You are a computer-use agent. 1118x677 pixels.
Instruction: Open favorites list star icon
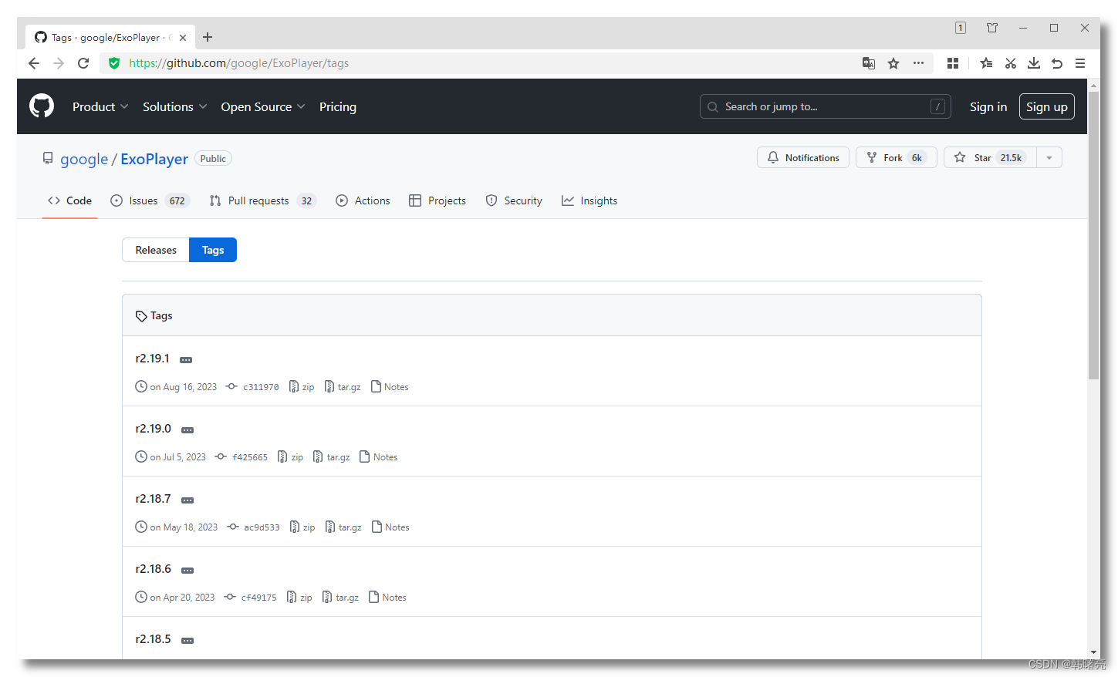(x=986, y=63)
